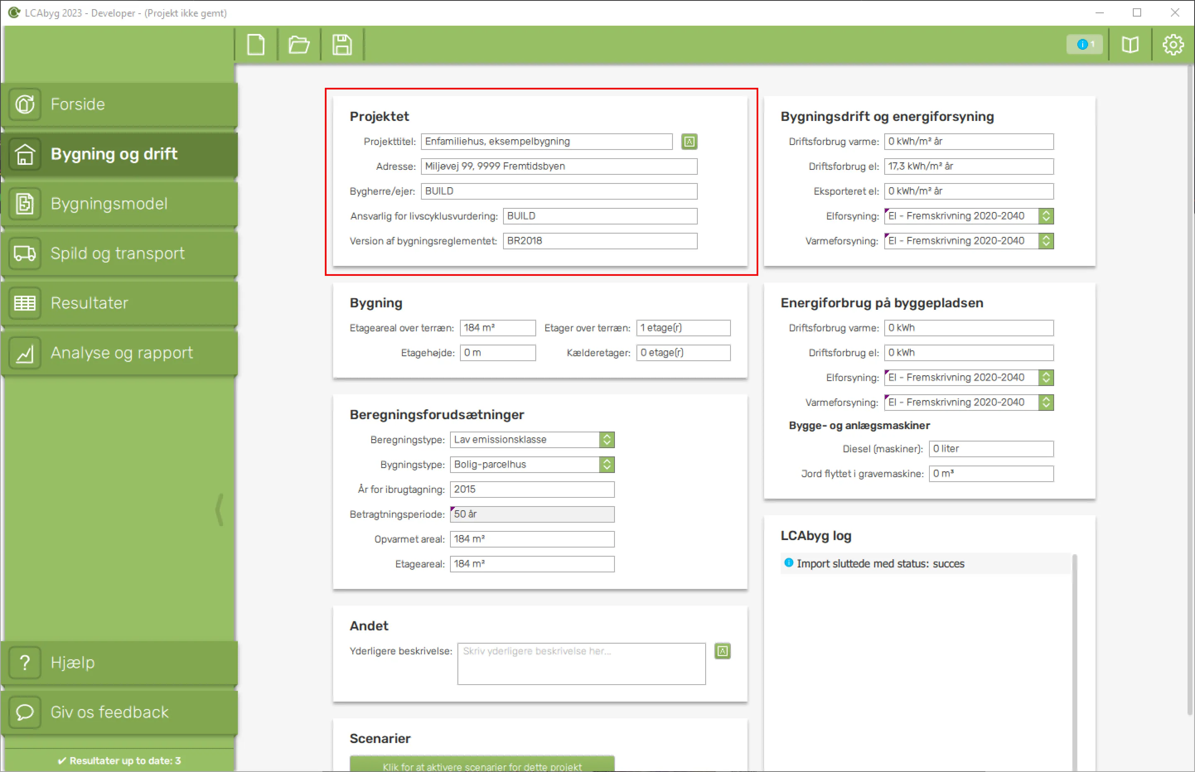The width and height of the screenshot is (1195, 772).
Task: Select the Bygning og drift page
Action: pyautogui.click(x=119, y=154)
